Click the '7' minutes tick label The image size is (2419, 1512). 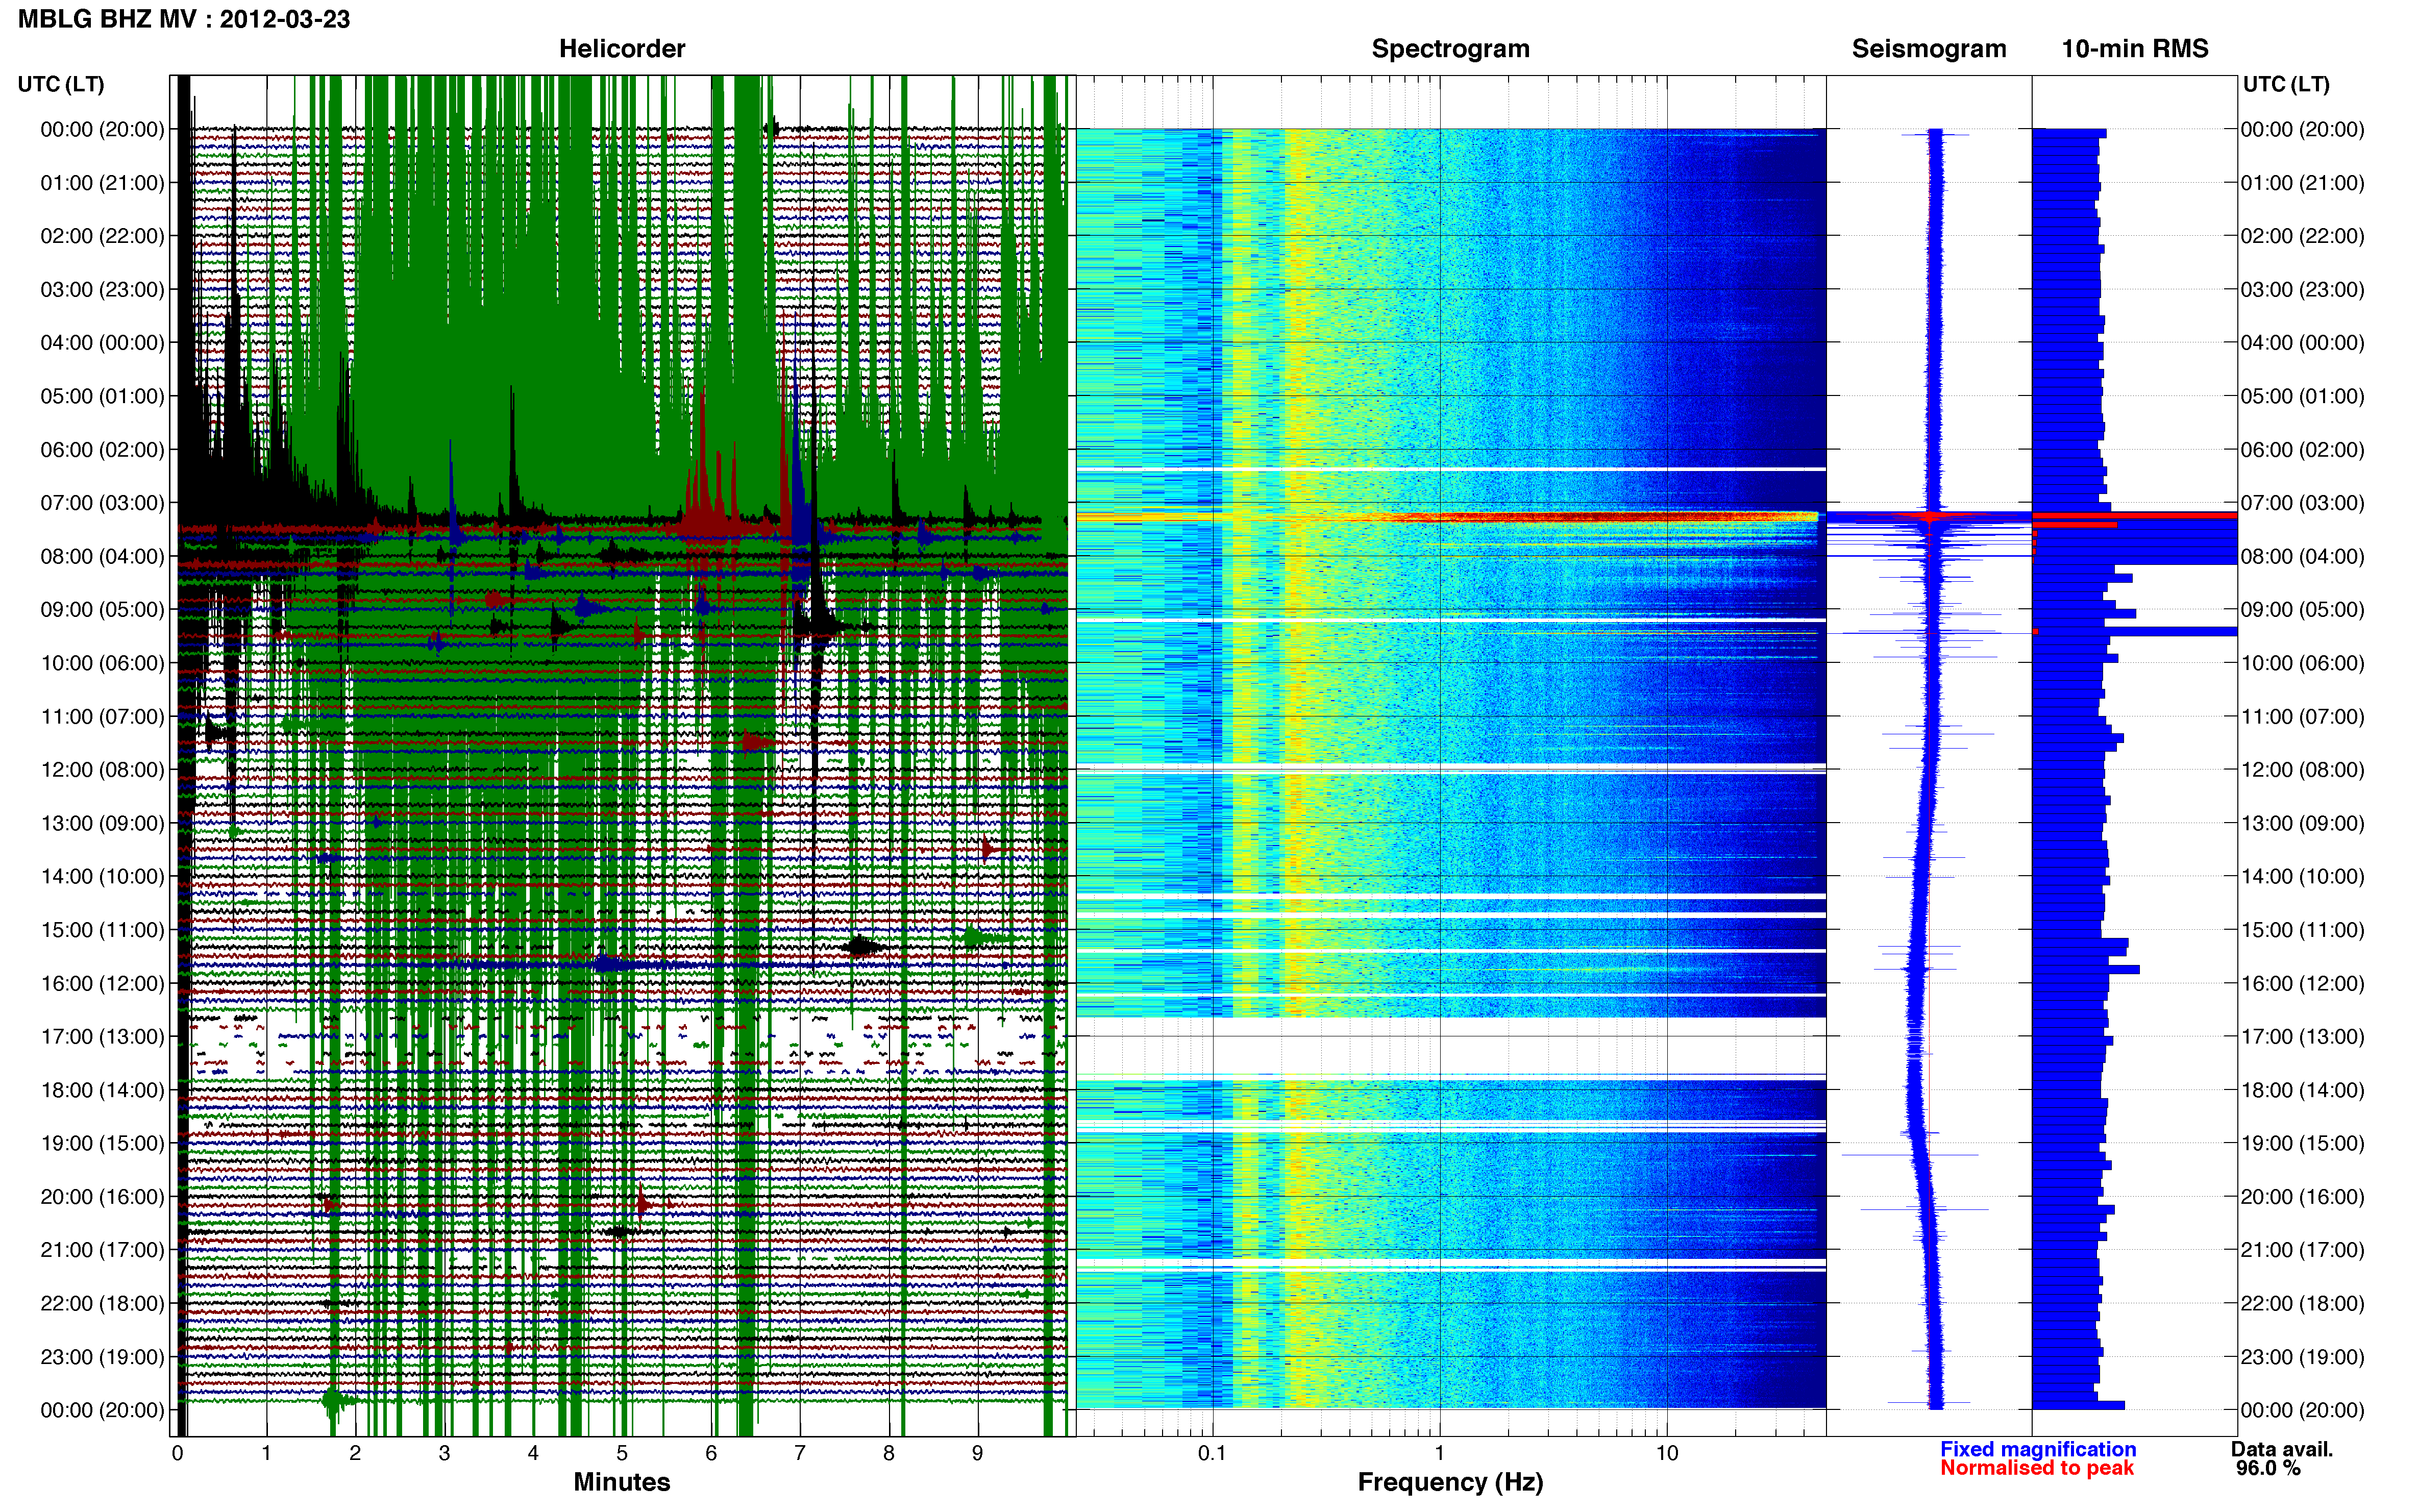(x=799, y=1453)
